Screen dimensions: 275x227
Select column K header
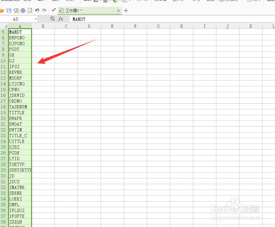[x=251, y=26]
